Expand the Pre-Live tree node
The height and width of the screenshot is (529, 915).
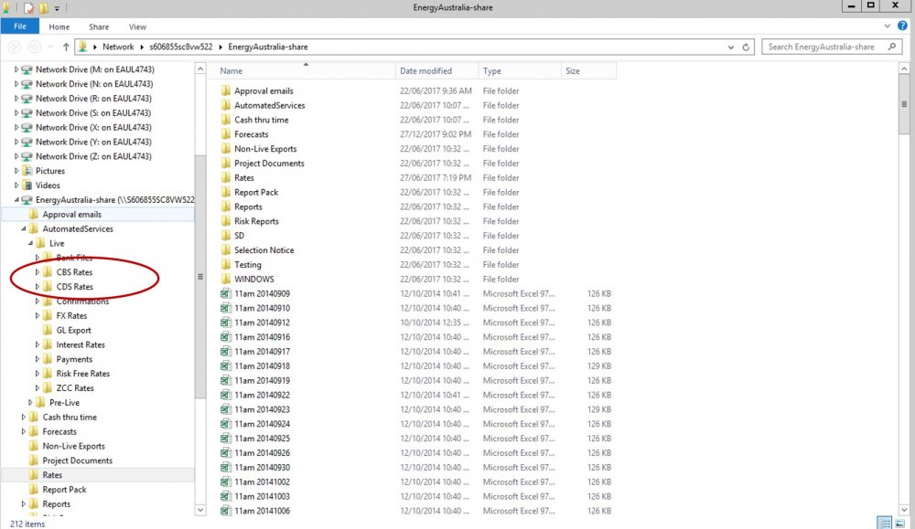[30, 403]
